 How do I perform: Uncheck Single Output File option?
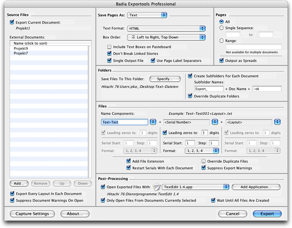109,61
